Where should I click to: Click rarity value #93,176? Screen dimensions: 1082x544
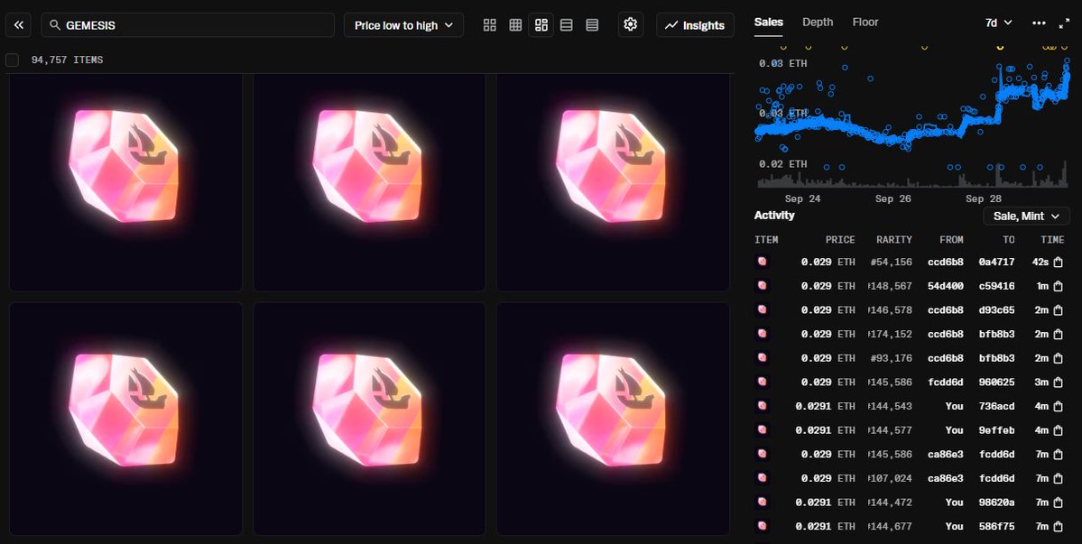point(892,358)
